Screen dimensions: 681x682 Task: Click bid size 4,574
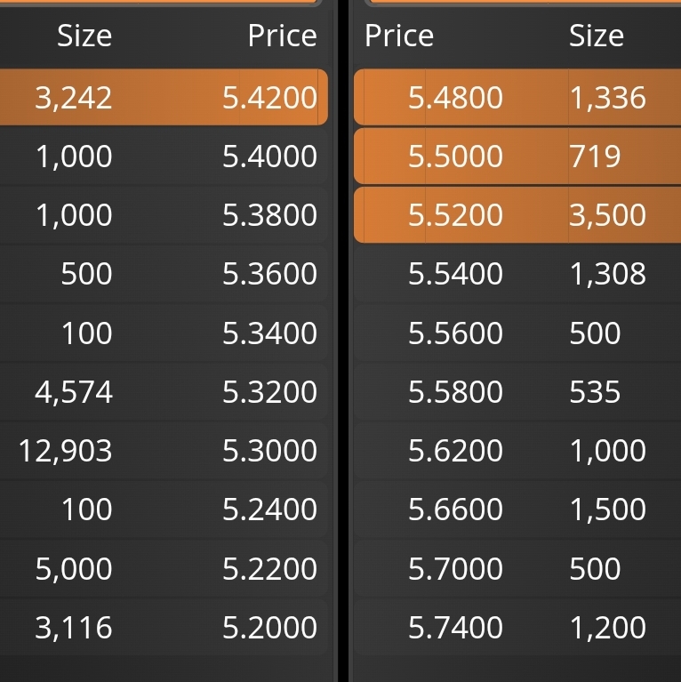click(x=74, y=392)
